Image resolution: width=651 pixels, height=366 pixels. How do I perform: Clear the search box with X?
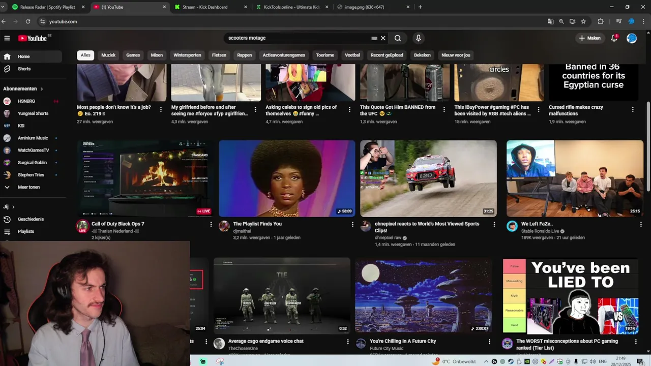383,38
